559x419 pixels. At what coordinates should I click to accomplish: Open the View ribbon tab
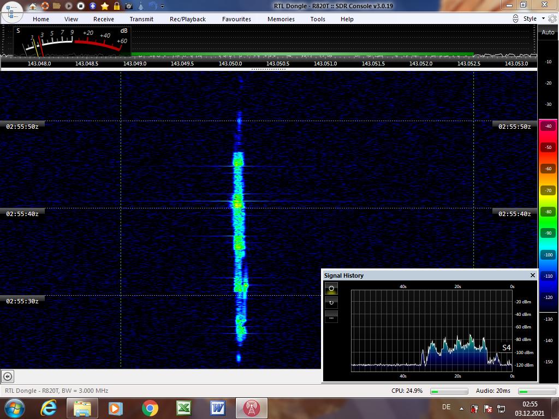[72, 19]
